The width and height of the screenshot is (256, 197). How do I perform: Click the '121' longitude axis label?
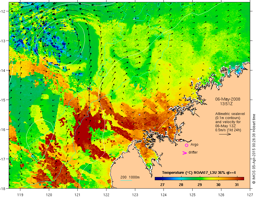(x=78, y=195)
